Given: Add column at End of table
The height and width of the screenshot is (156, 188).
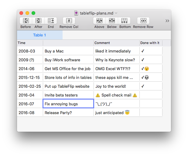Looking at the screenshot, I should pyautogui.click(x=51, y=21).
